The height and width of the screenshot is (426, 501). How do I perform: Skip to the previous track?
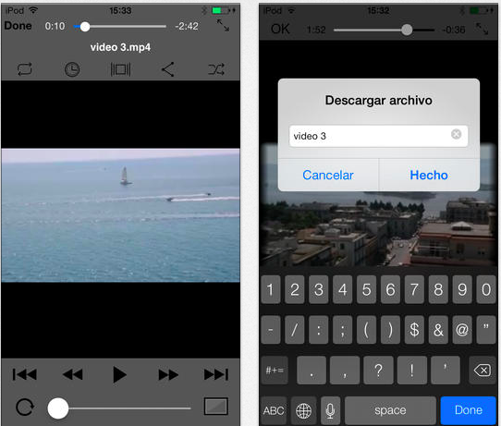(25, 374)
